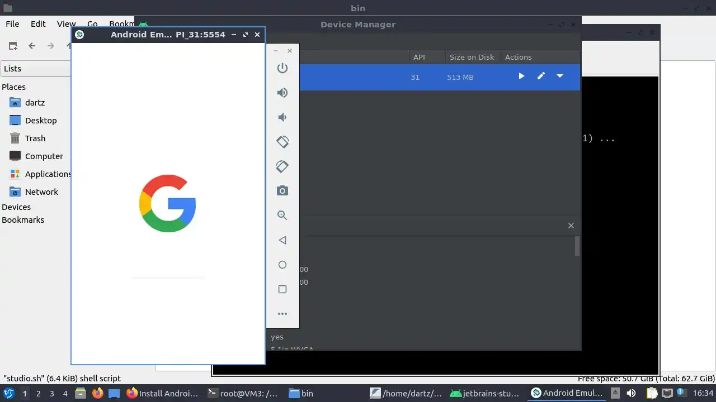Select the dartz home folder
This screenshot has width=716, height=402.
pyautogui.click(x=35, y=103)
